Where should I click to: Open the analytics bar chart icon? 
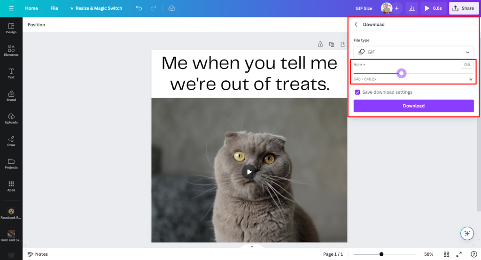(x=411, y=8)
